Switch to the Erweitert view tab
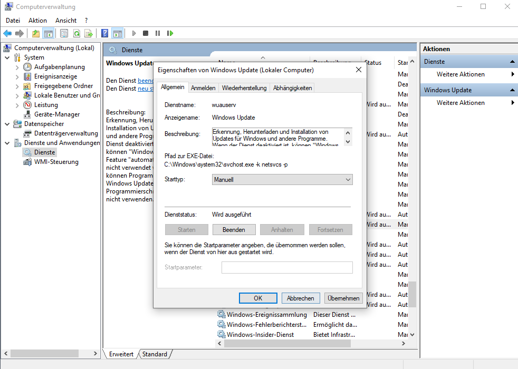The width and height of the screenshot is (518, 369). point(121,354)
